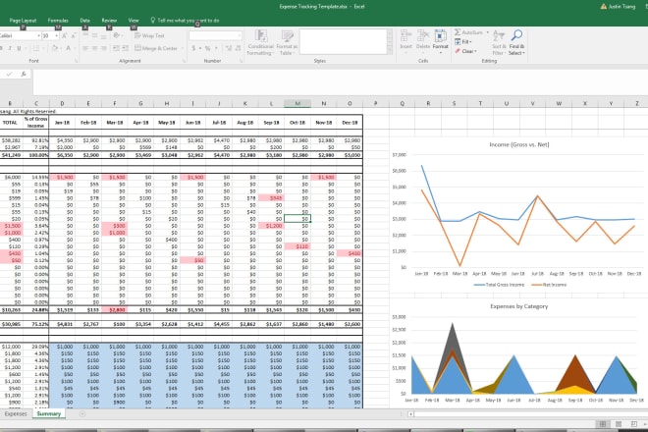Open the Review tab

tap(109, 21)
